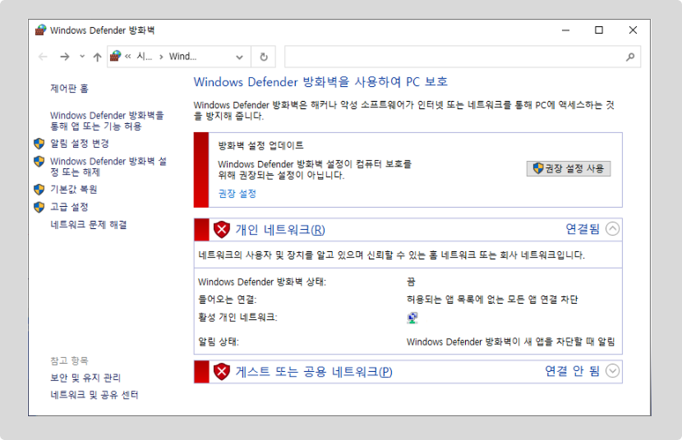Click the forward navigation arrow
This screenshot has height=440, width=682.
pyautogui.click(x=65, y=57)
